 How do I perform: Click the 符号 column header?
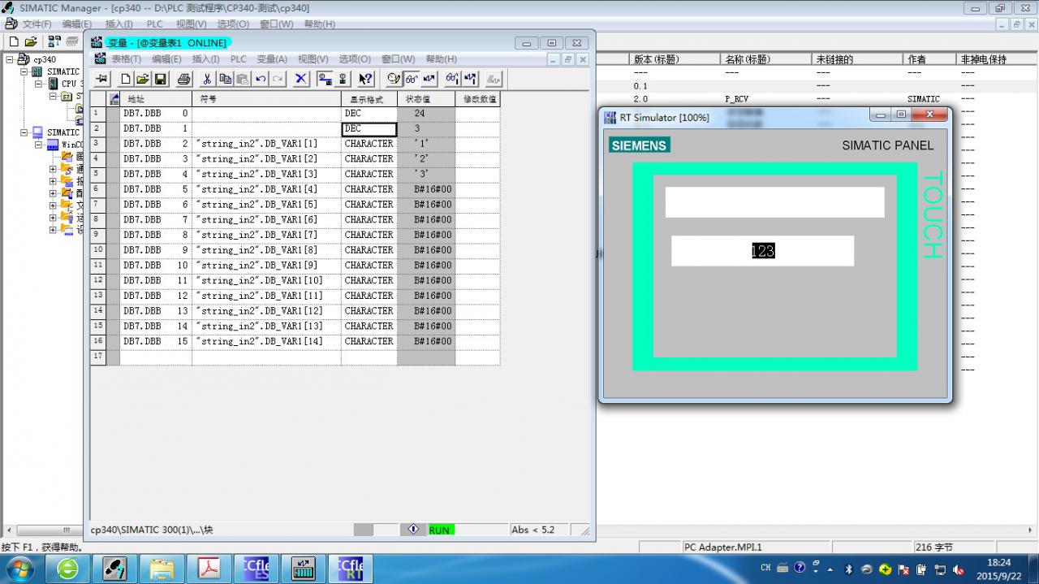click(266, 99)
